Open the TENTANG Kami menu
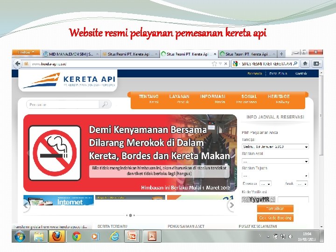Screen dimensions: 336x252 coord(148,99)
